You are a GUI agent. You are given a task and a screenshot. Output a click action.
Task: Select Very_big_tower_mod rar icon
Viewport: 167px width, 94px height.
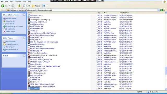click(29, 33)
